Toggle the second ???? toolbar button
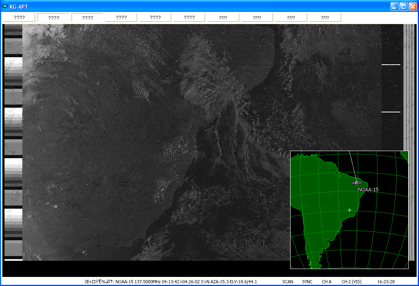The image size is (419, 286). 53,17
